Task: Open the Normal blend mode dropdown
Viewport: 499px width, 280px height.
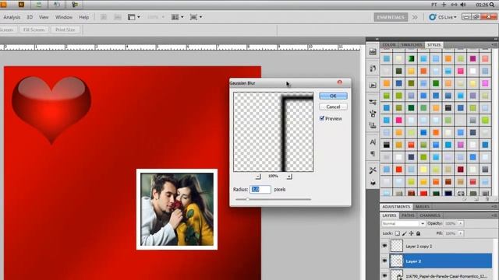Action: pyautogui.click(x=403, y=224)
